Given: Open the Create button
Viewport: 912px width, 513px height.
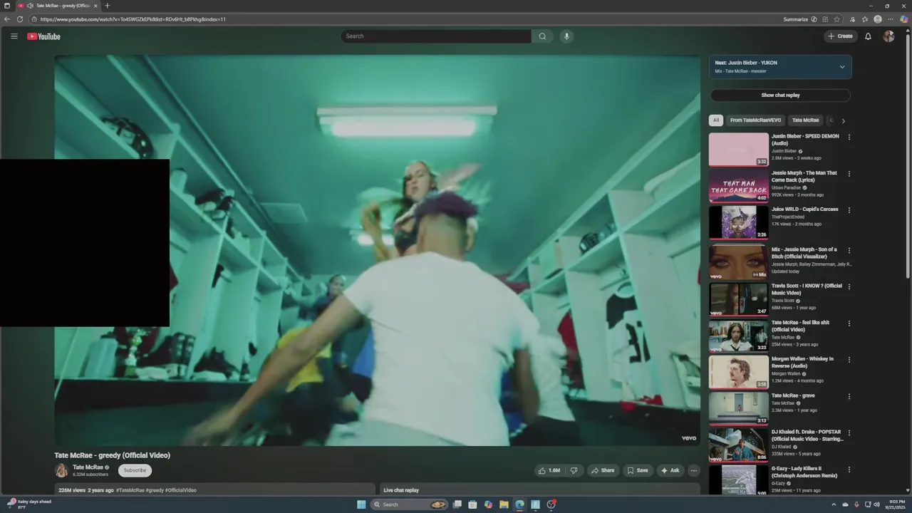Looking at the screenshot, I should (839, 36).
